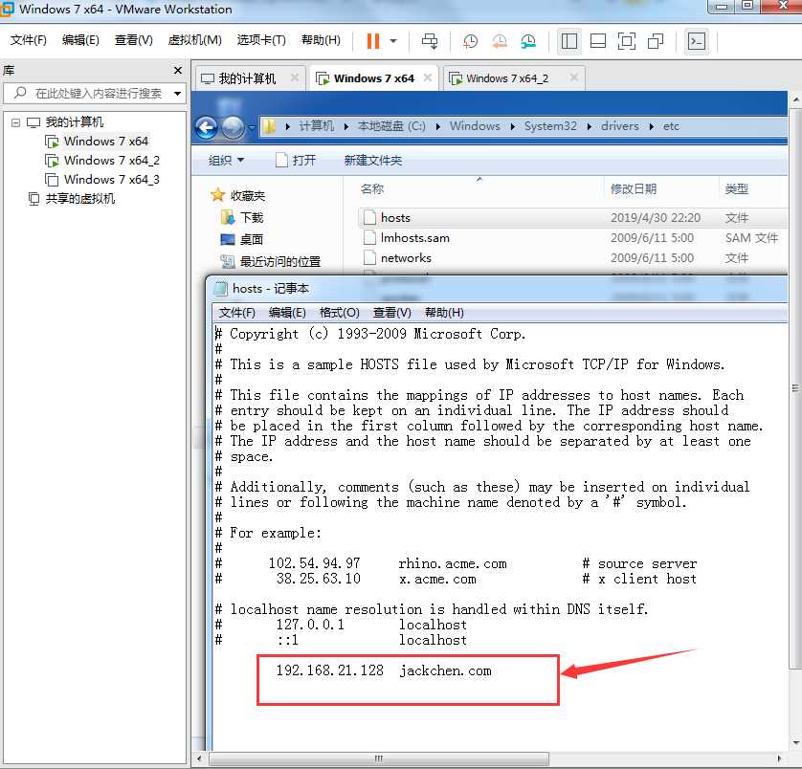This screenshot has height=769, width=802.
Task: Go forward in Explorer
Action: [233, 127]
